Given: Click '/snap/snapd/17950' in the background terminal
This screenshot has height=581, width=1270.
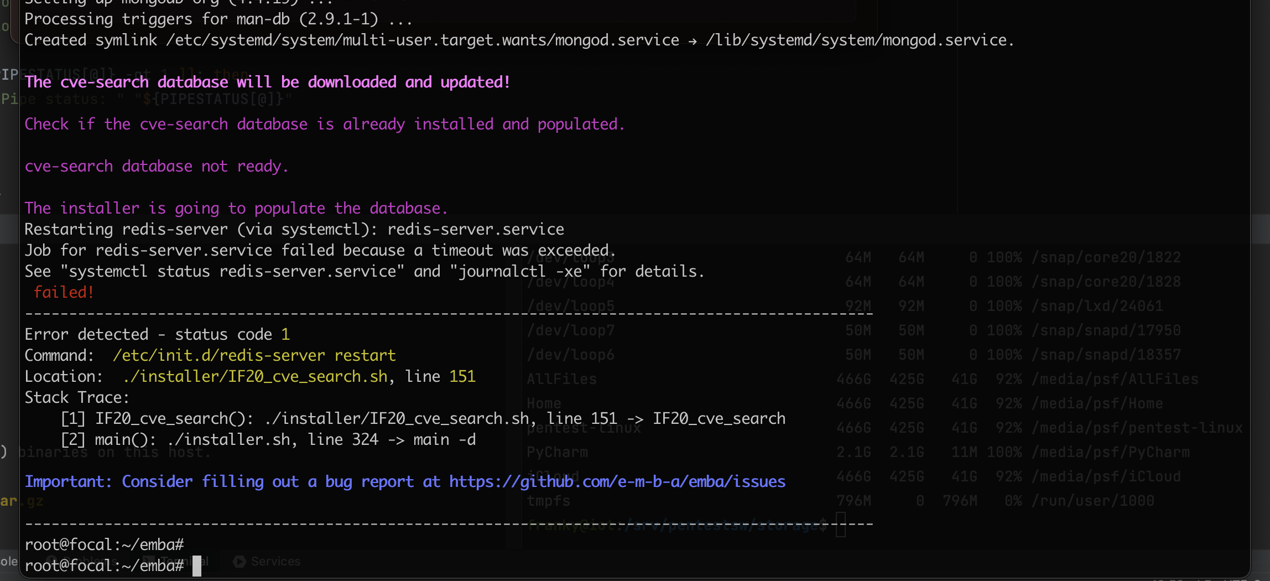Looking at the screenshot, I should pos(1106,330).
